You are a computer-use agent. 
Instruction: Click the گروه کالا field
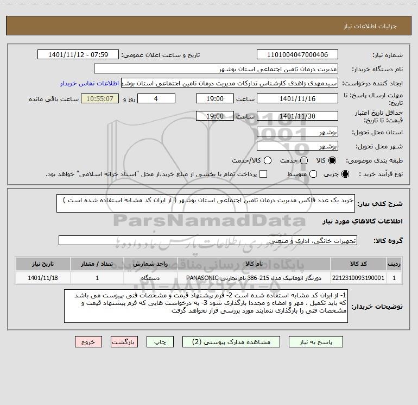(208, 240)
